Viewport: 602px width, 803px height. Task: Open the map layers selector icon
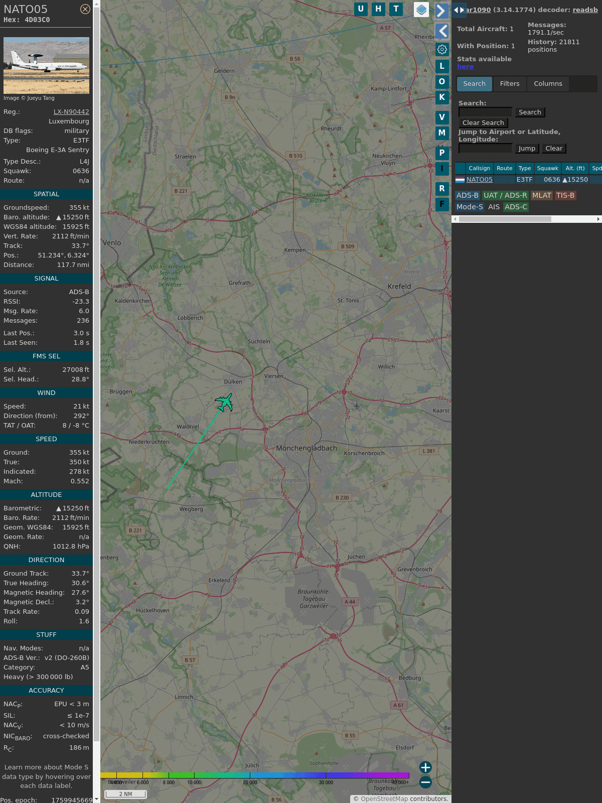point(421,10)
